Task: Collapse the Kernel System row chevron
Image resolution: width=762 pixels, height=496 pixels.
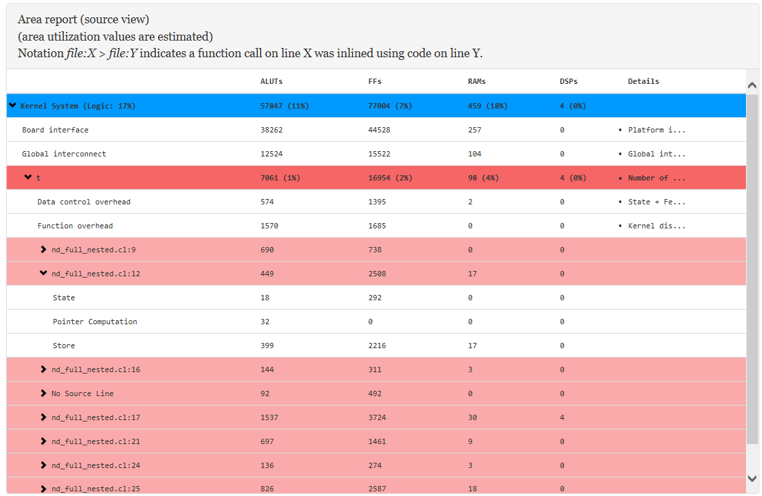Action: coord(13,105)
